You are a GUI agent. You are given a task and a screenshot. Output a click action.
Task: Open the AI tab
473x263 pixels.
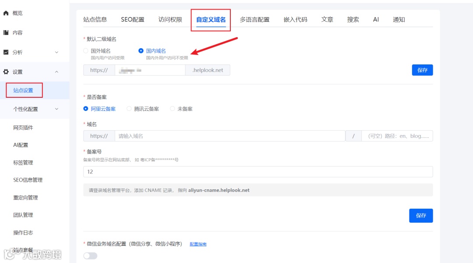pyautogui.click(x=375, y=19)
